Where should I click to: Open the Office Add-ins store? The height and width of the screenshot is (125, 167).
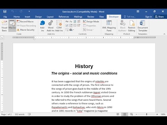(42, 26)
